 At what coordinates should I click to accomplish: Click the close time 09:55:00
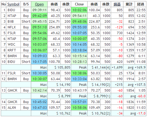(79, 27)
